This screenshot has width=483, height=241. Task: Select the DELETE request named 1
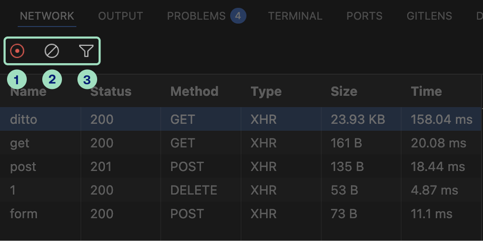(14, 190)
